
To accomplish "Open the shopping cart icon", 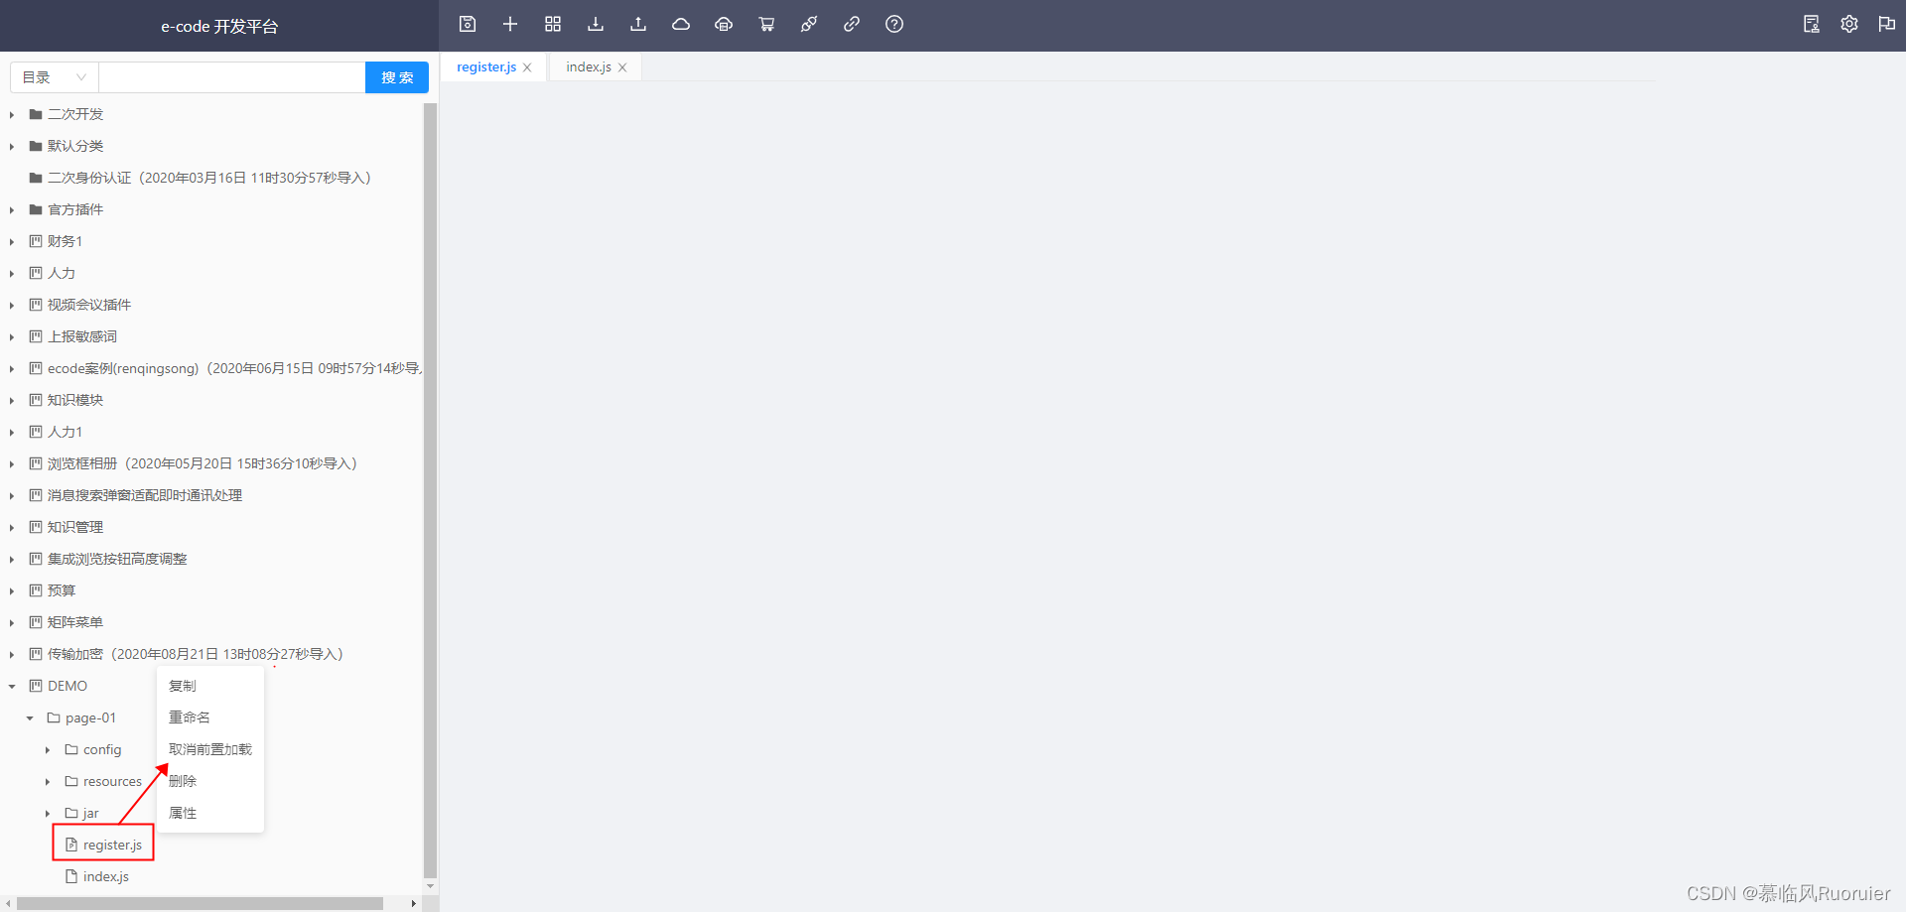I will coord(766,24).
